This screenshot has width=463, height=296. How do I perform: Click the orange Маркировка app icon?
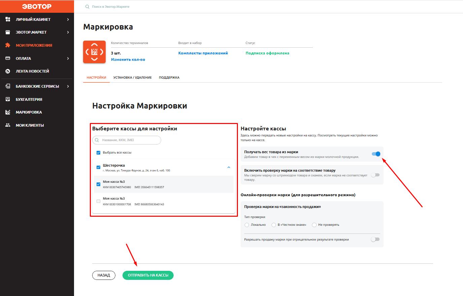[x=94, y=52]
